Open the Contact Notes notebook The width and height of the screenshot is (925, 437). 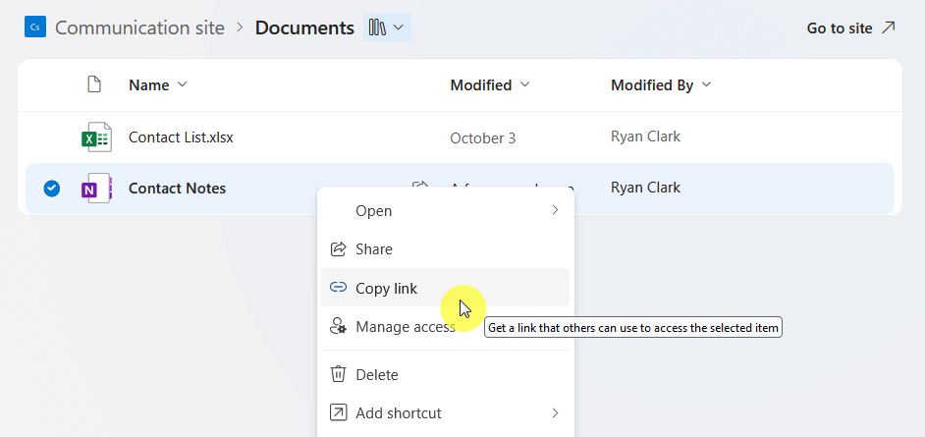(x=177, y=189)
